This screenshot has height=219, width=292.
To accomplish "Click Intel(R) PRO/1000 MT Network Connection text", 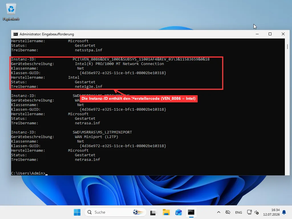I will pos(119,64).
